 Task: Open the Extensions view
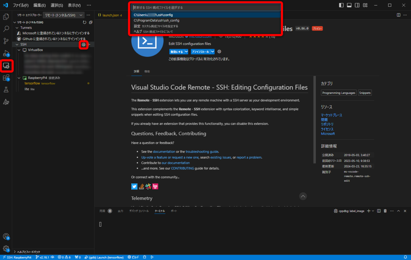6,78
